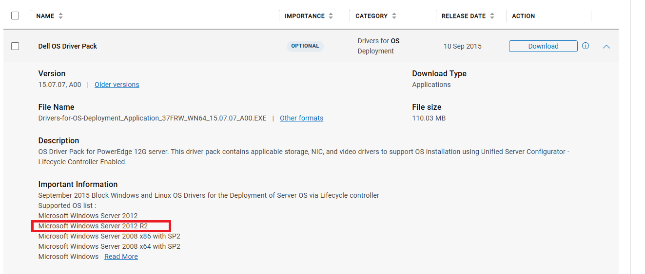
Task: Click the EXE file name text
Action: [153, 118]
